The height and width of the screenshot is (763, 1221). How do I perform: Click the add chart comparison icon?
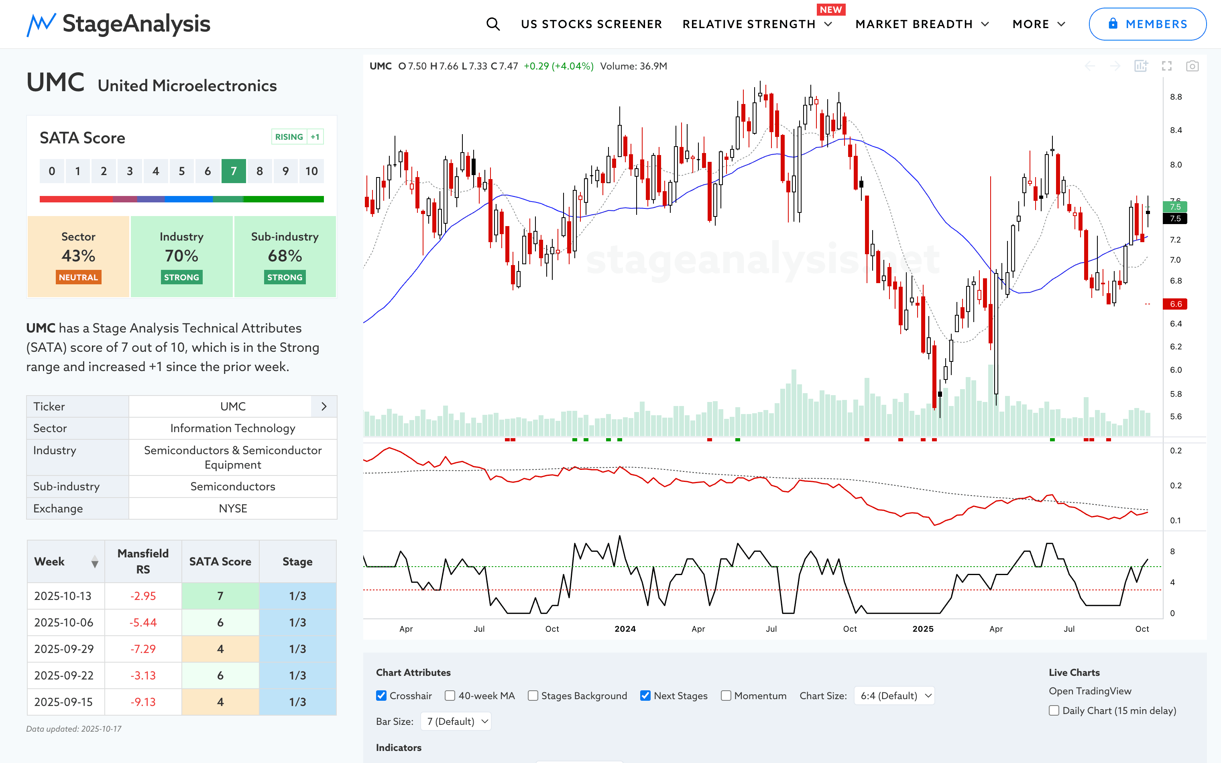click(x=1141, y=66)
